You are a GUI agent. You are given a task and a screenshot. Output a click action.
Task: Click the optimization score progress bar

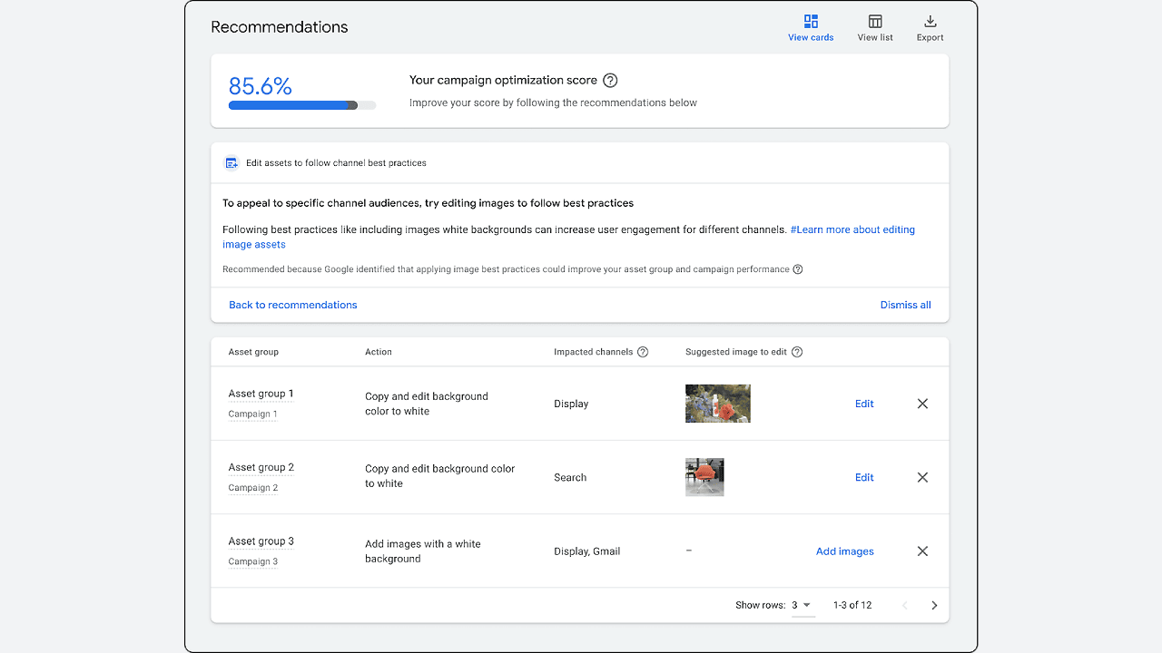pos(301,105)
